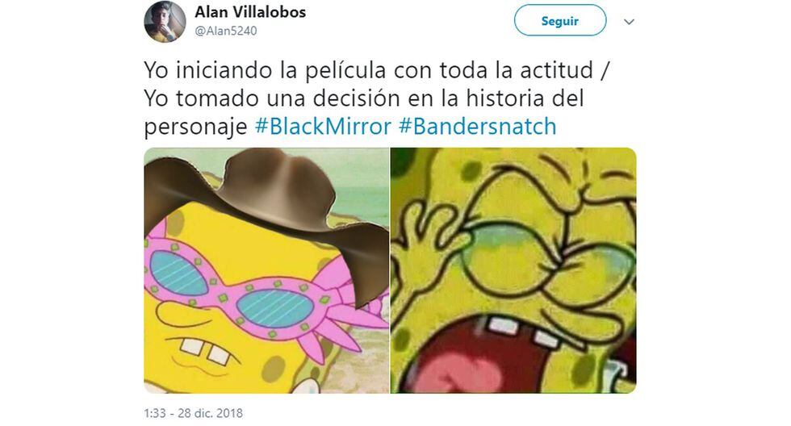
Task: Click SpongeBob's two teeth in the left image
Action: click(x=206, y=351)
